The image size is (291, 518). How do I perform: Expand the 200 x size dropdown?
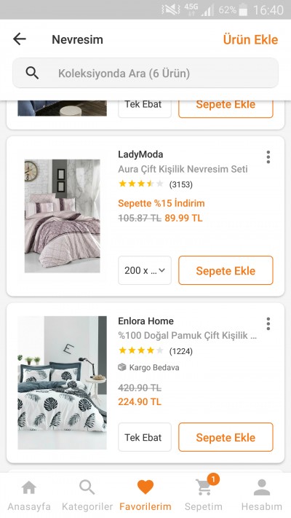click(145, 270)
